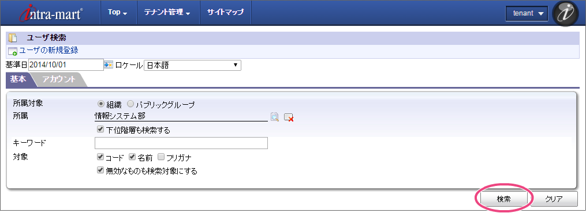The image size is (586, 213).
Task: Enable the フリガナ checkbox
Action: (161, 157)
